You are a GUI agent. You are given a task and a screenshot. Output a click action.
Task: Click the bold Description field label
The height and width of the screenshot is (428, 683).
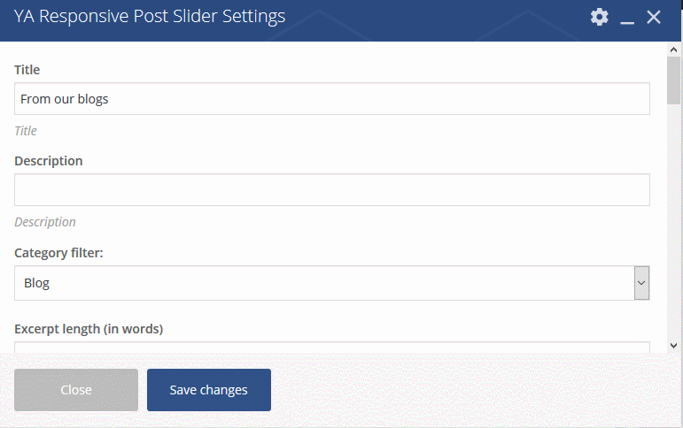(49, 161)
